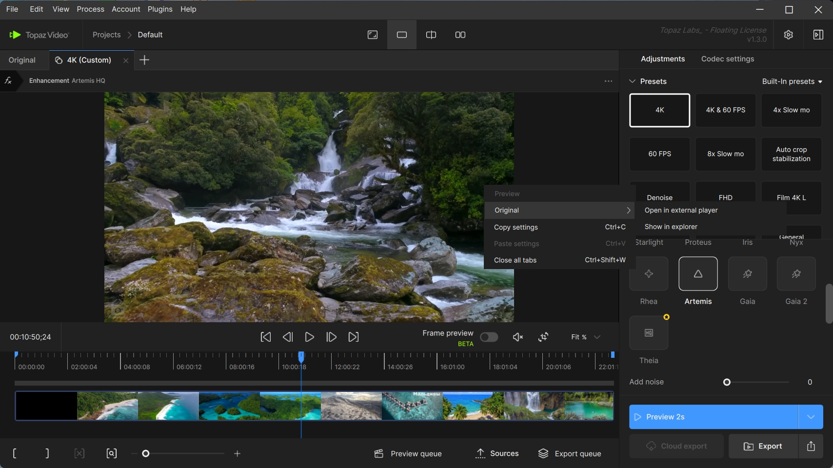Jump to the end of clip
Image resolution: width=833 pixels, height=468 pixels.
(354, 337)
